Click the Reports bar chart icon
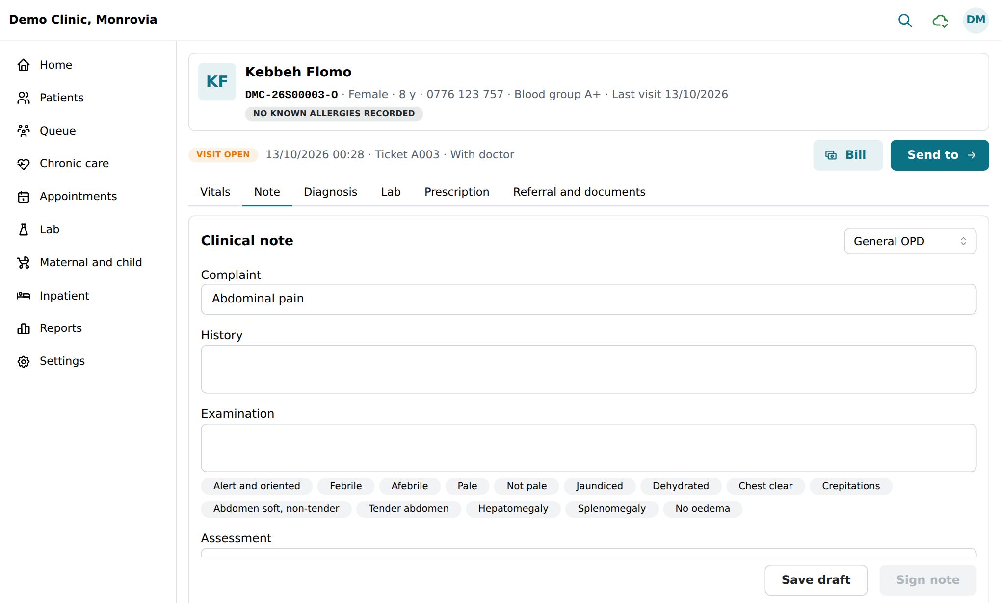 [24, 328]
